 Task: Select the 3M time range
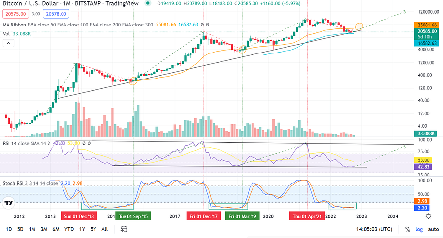[44, 229]
